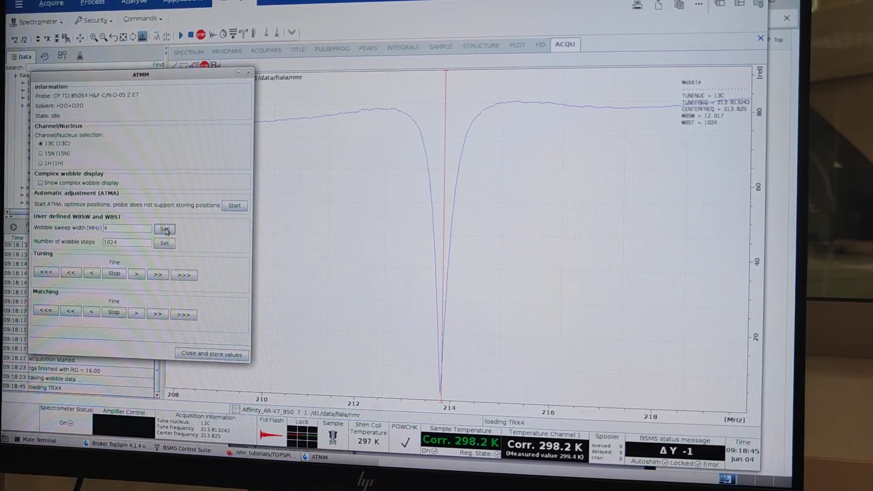Viewport: 873px width, 491px height.
Task: Enable Show complex wobble display checkbox
Action: pyautogui.click(x=41, y=183)
